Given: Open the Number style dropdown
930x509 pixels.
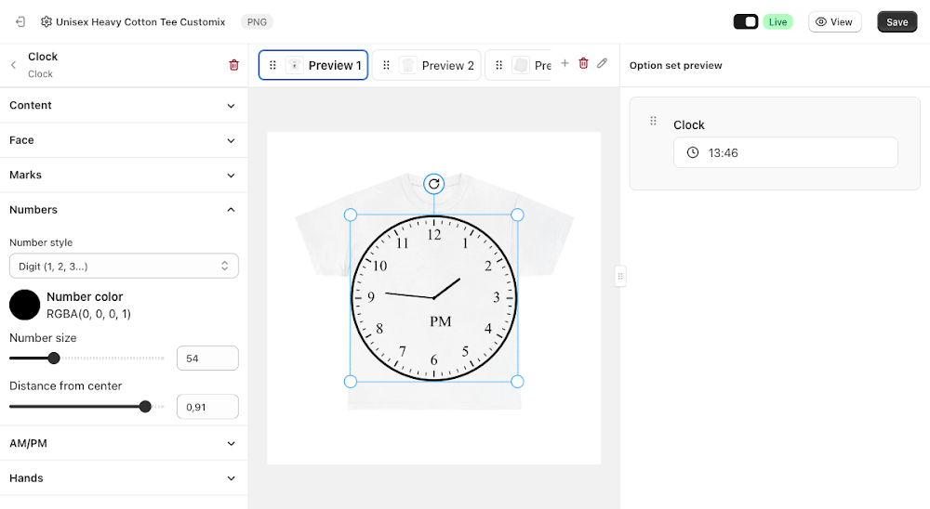Looking at the screenshot, I should click(124, 266).
